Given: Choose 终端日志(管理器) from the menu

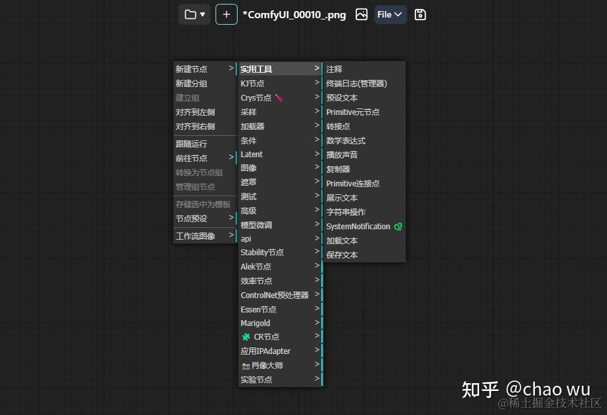Looking at the screenshot, I should tap(356, 83).
